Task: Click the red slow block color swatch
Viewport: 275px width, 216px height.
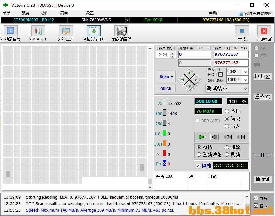Action: (165, 153)
